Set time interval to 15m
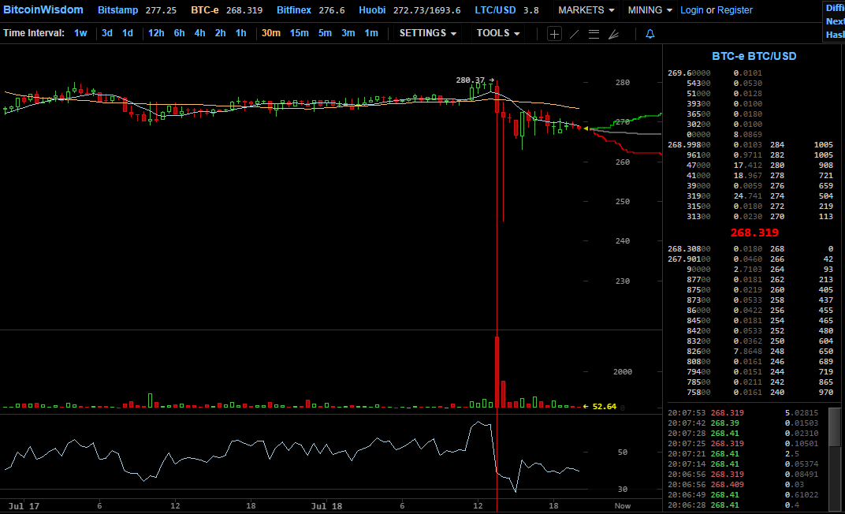Screen dimensions: 845x514 (x=299, y=33)
